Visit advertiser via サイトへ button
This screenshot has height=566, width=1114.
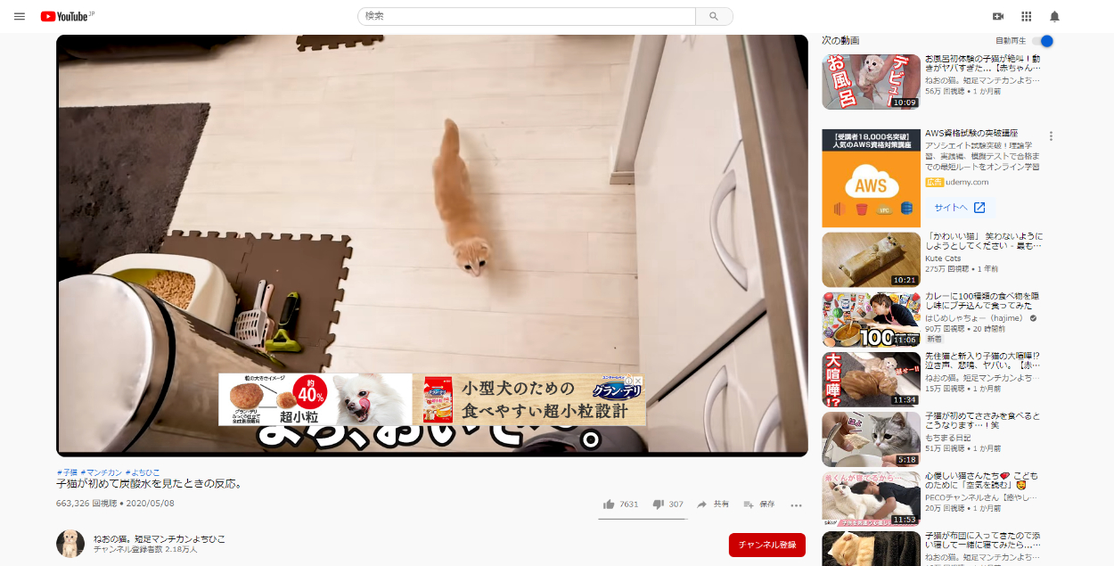pyautogui.click(x=960, y=208)
